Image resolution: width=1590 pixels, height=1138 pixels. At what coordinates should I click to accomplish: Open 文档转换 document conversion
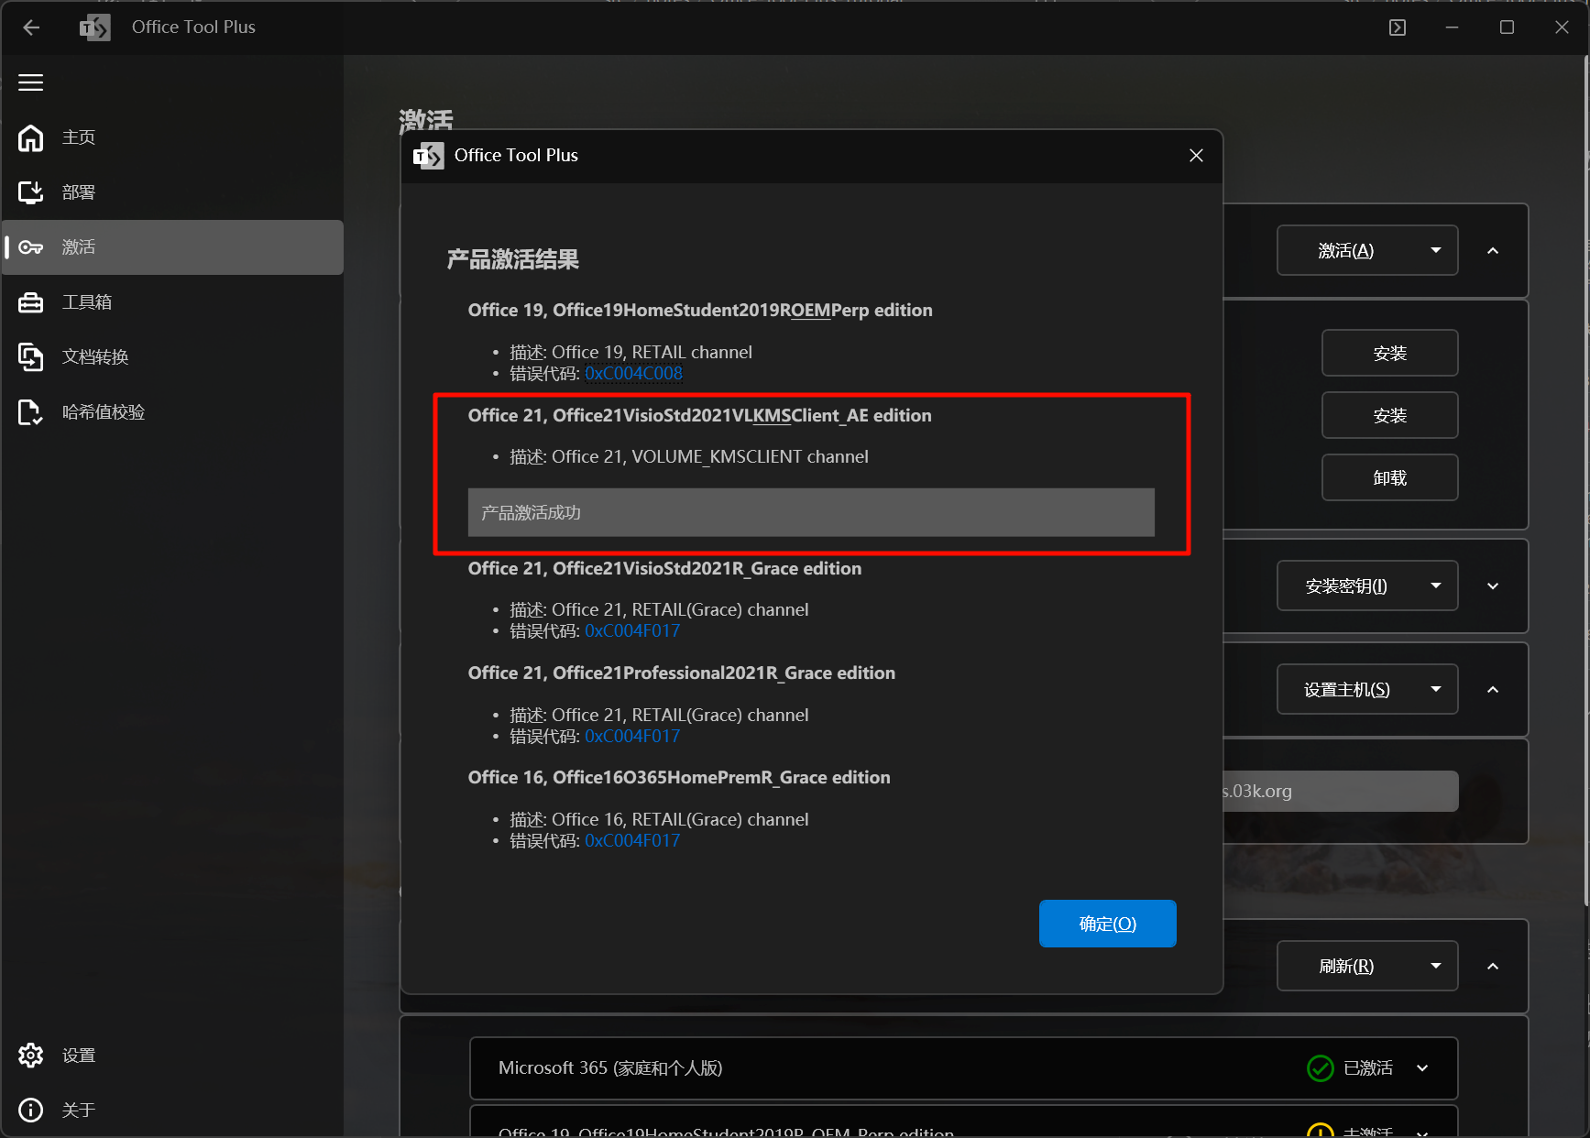(94, 357)
